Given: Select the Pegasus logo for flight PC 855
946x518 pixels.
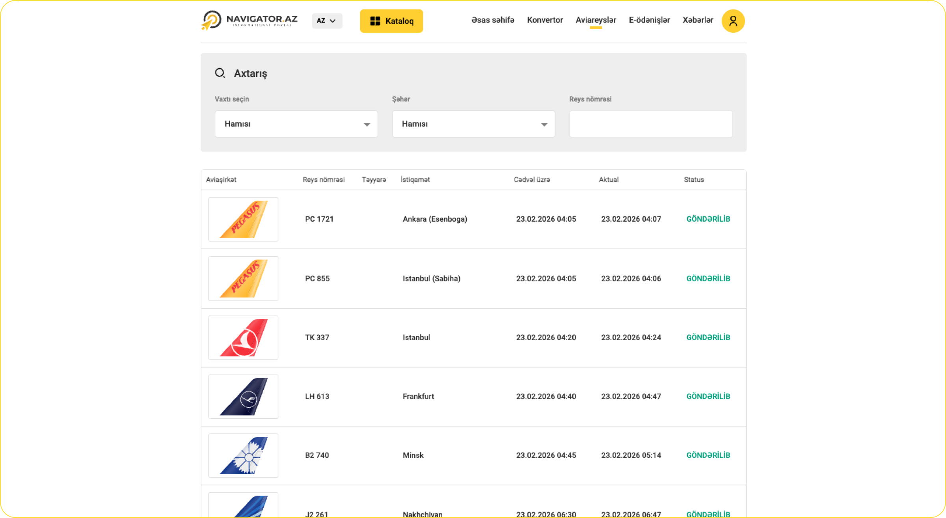Looking at the screenshot, I should point(243,278).
